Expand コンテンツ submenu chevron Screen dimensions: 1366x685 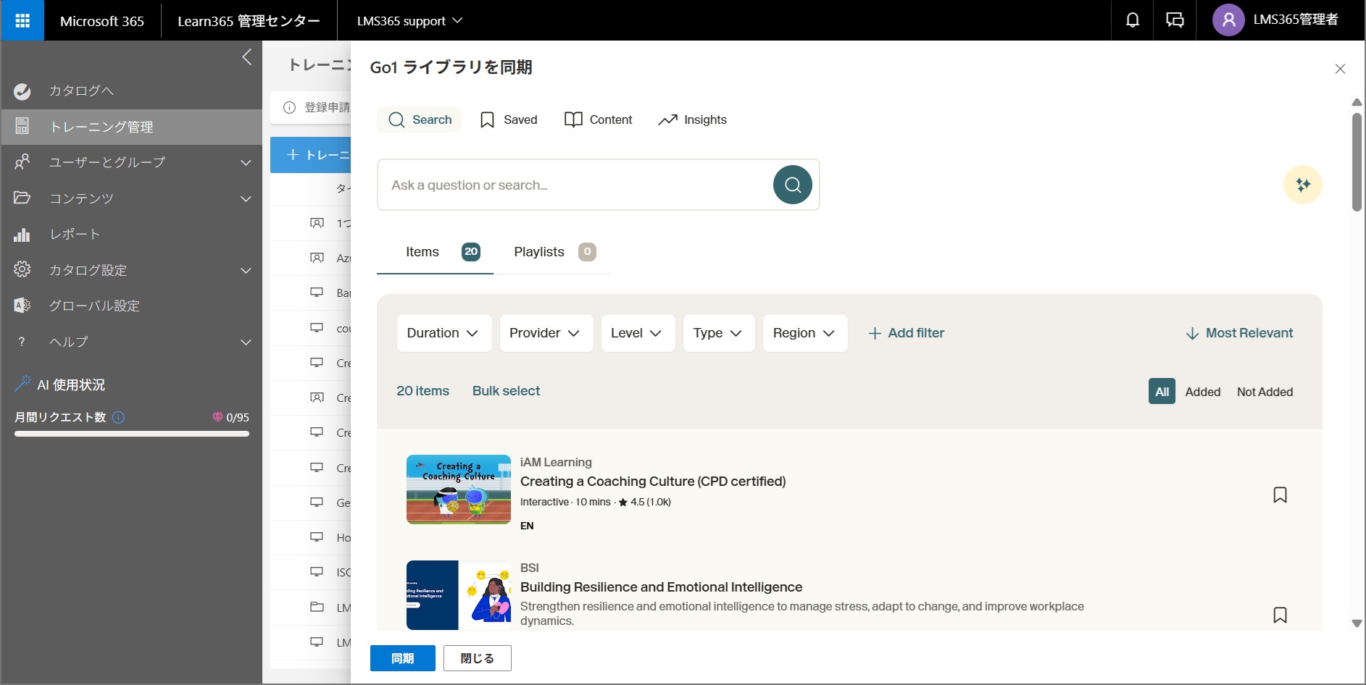246,198
